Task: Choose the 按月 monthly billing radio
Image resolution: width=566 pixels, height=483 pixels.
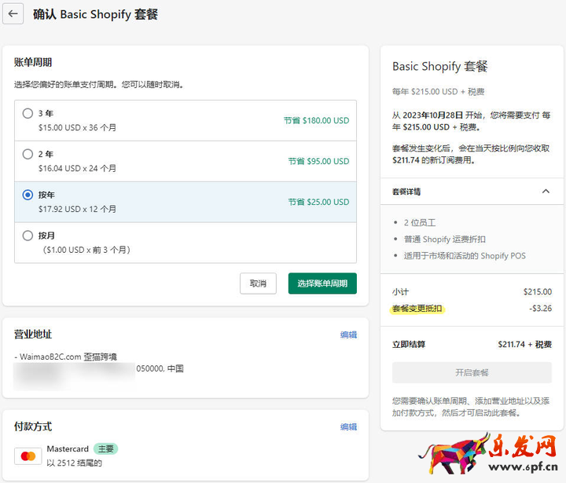Action: pos(28,236)
